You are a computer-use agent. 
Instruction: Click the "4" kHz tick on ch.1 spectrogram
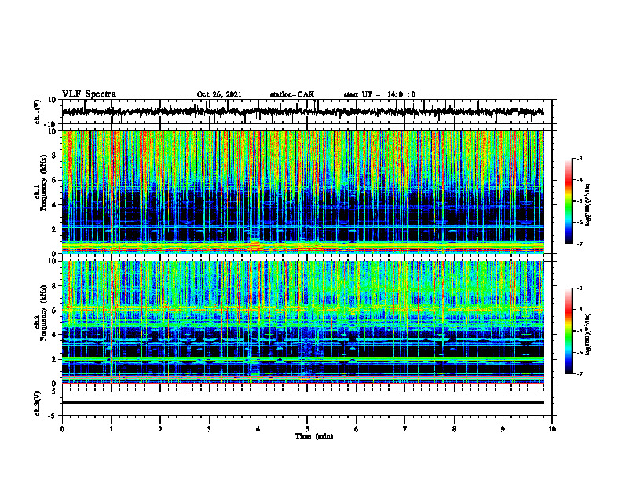55,205
